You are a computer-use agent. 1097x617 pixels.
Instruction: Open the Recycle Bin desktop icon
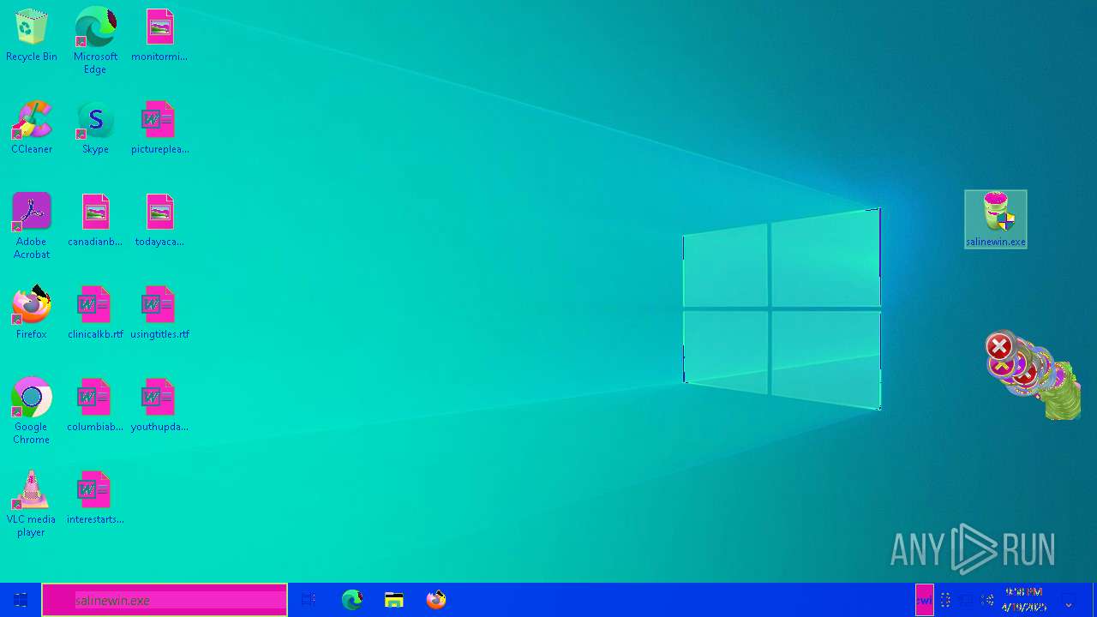(x=31, y=35)
